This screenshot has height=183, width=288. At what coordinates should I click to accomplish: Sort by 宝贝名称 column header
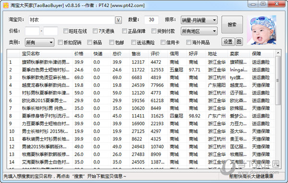coord(46,54)
